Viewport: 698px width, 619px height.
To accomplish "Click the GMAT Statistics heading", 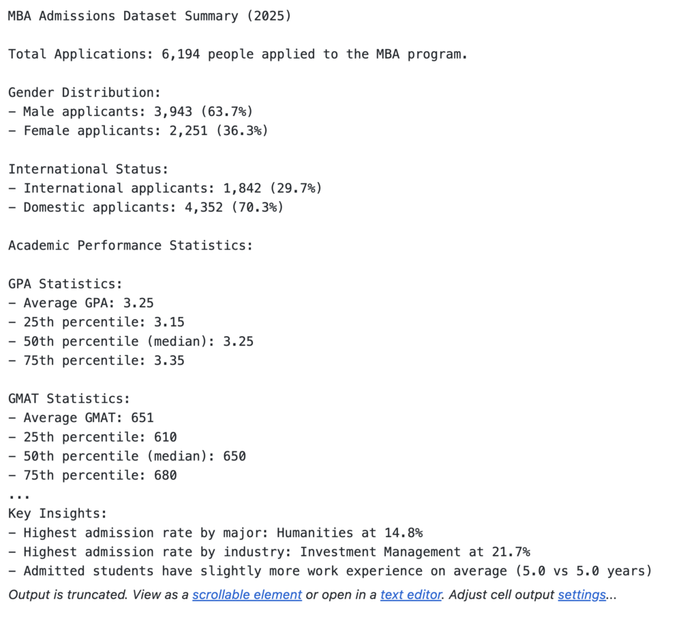I will (x=69, y=398).
